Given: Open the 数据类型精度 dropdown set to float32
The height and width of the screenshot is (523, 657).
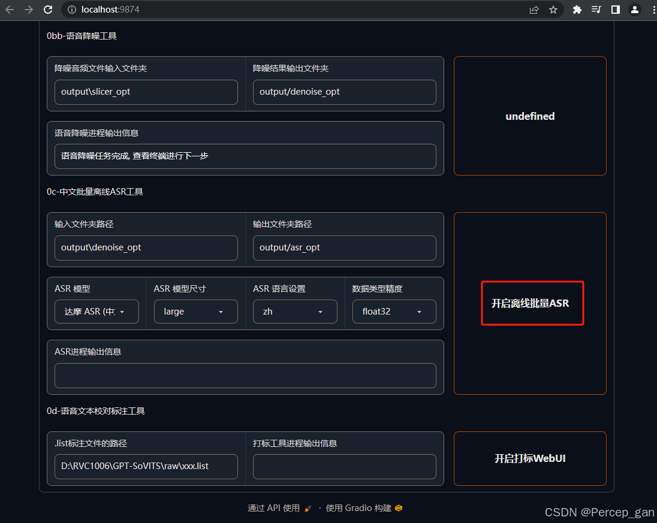Looking at the screenshot, I should tap(394, 312).
